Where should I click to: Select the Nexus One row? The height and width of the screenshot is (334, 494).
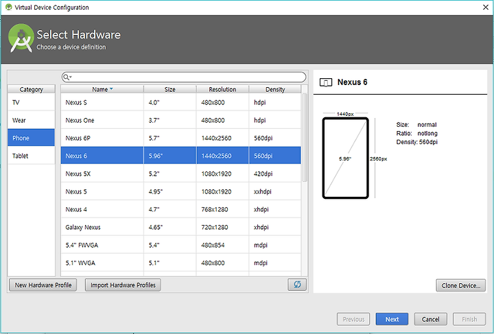tap(181, 120)
